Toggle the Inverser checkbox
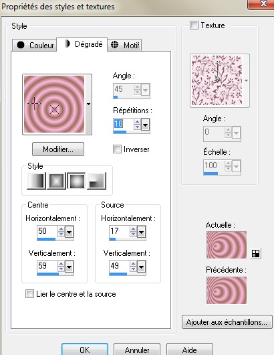Screen dimensions: 274x355 tap(117, 149)
